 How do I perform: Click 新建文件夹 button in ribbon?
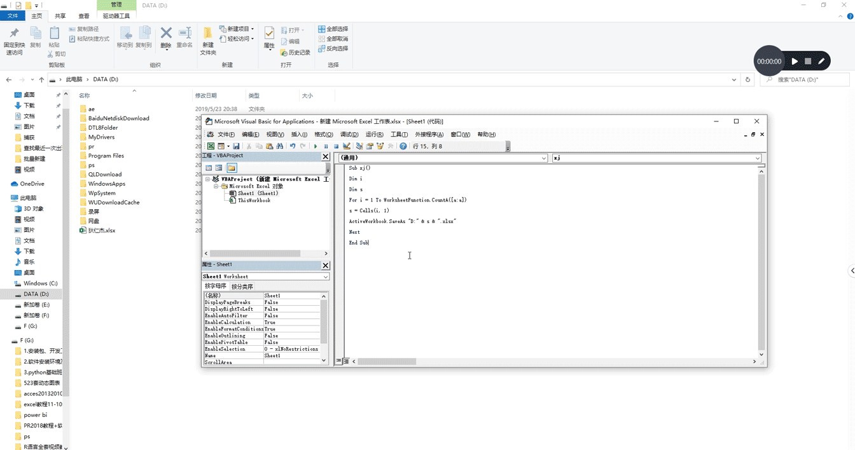click(208, 41)
